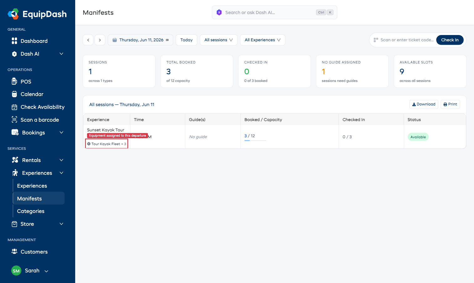474x283 pixels.
Task: Click the Total Booked stat card
Action: click(x=197, y=71)
